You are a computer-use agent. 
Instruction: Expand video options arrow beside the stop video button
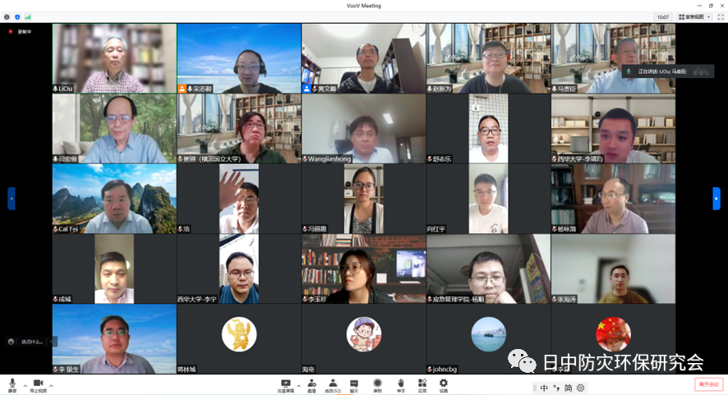click(x=51, y=384)
